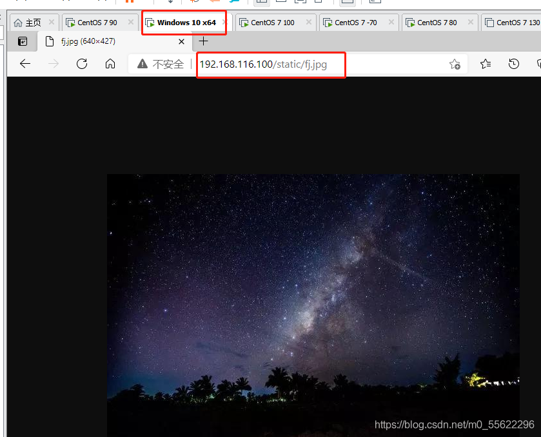
Task: Close the CentOS 7 100 tab
Action: click(309, 23)
